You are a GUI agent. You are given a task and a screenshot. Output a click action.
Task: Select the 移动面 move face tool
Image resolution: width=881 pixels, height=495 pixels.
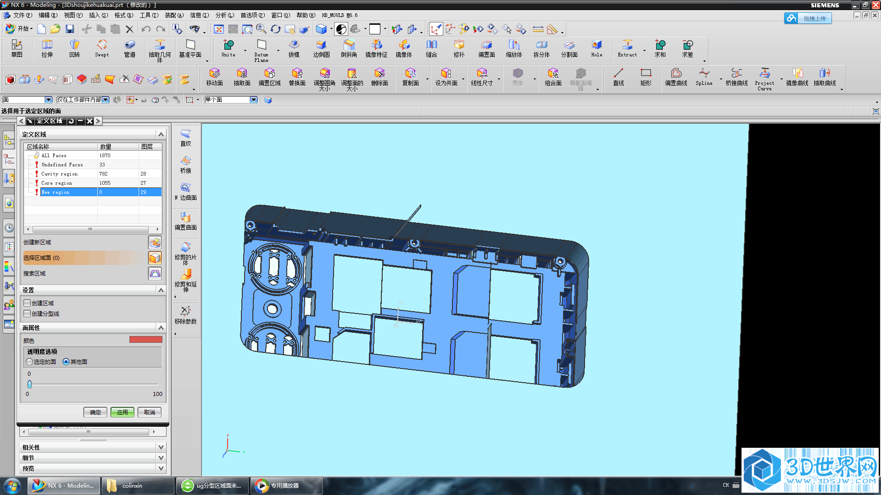point(214,77)
